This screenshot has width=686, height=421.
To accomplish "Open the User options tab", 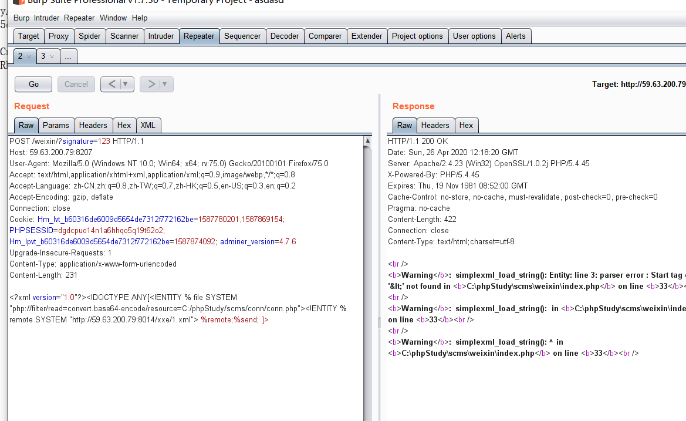I will (x=474, y=36).
